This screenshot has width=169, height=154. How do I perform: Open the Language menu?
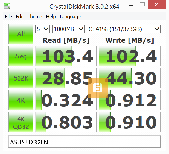70,17
